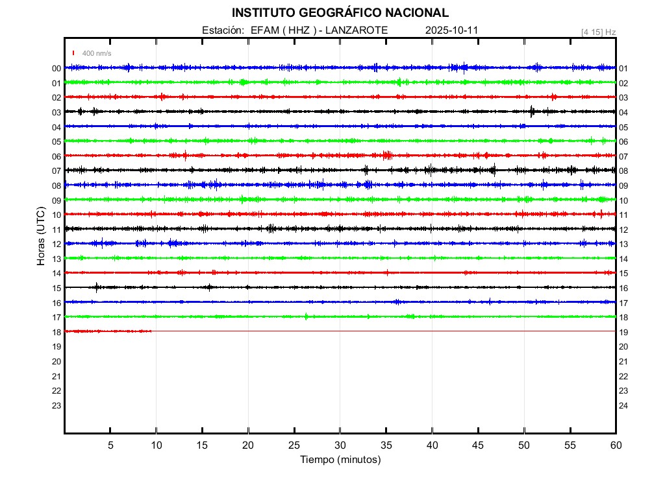Click the 30 tick label on the time axis
The width and height of the screenshot is (665, 498).
click(x=340, y=445)
